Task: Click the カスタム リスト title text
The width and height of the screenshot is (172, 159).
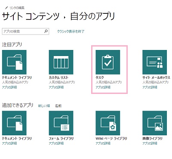Action: [58, 78]
